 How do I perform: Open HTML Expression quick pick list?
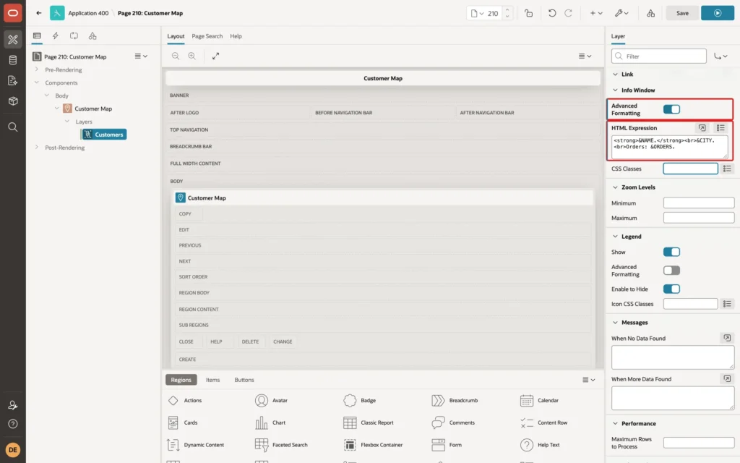pyautogui.click(x=720, y=128)
